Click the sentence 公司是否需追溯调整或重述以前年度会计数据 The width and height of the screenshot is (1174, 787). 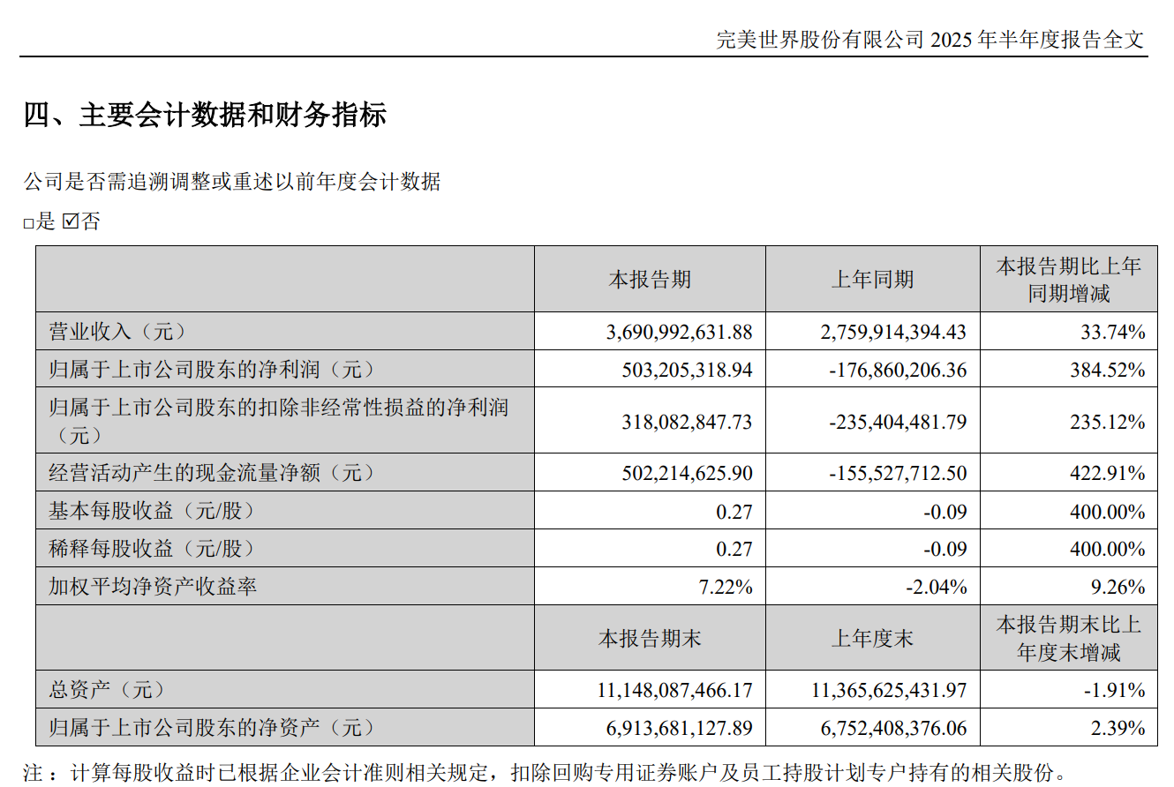[231, 183]
